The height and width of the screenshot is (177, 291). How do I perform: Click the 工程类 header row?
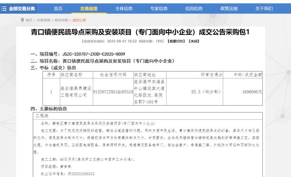pos(148,116)
